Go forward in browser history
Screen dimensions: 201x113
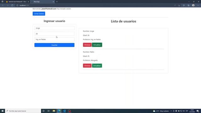coord(8,5)
